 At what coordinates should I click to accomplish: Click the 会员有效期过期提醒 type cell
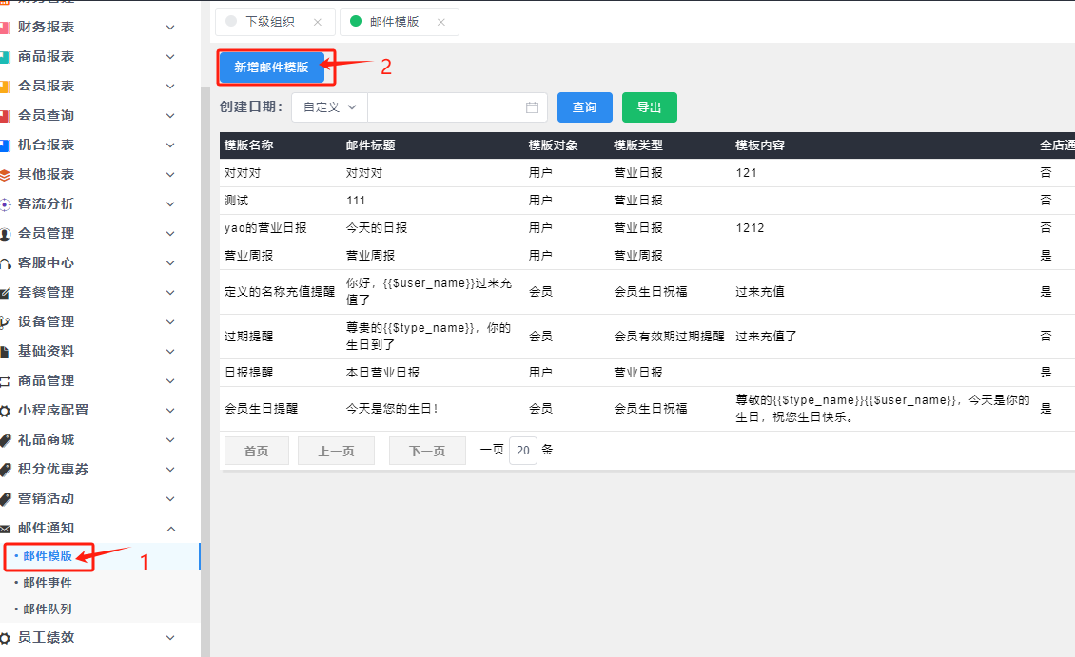tap(669, 337)
